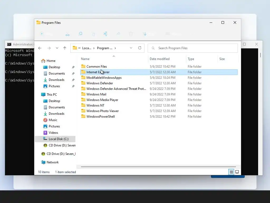The width and height of the screenshot is (270, 203).
Task: Switch to details view layout icon
Action: click(x=231, y=172)
